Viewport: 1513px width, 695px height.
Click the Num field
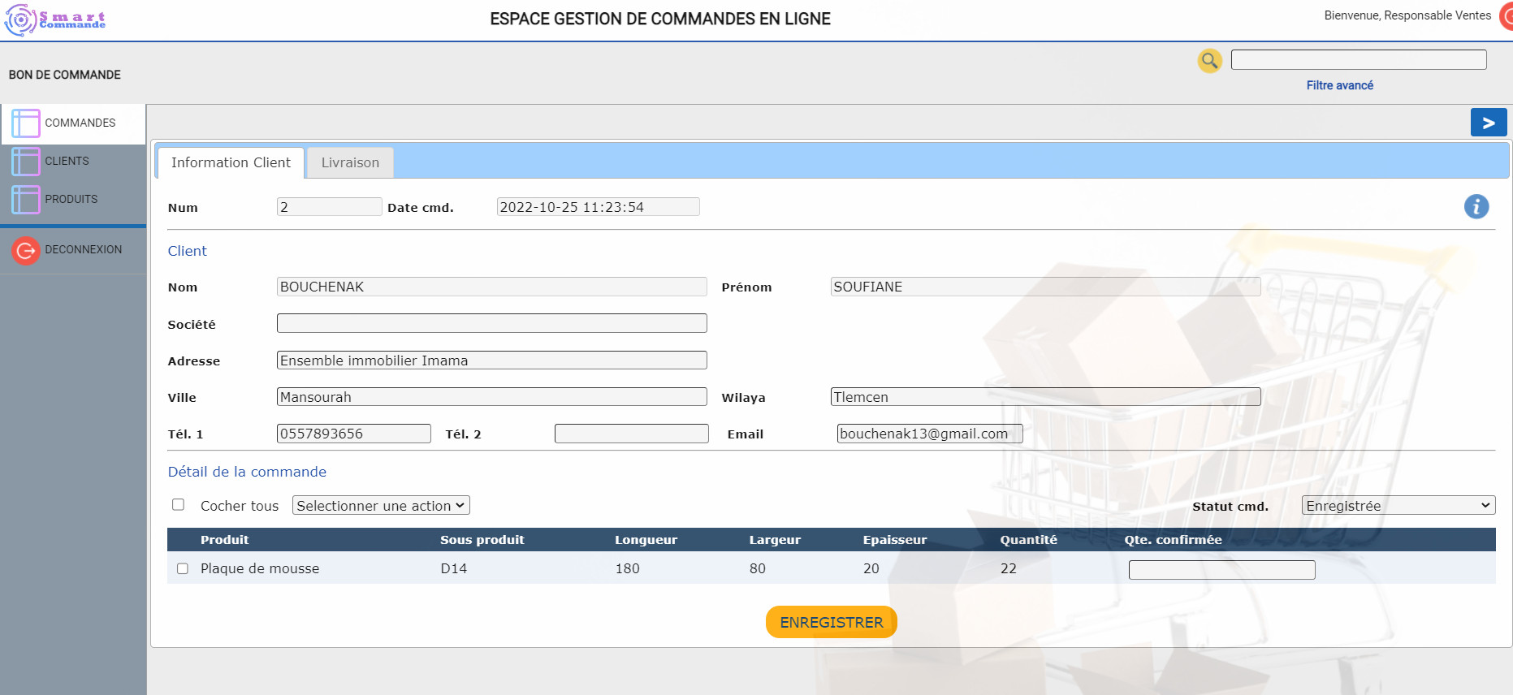[329, 207]
